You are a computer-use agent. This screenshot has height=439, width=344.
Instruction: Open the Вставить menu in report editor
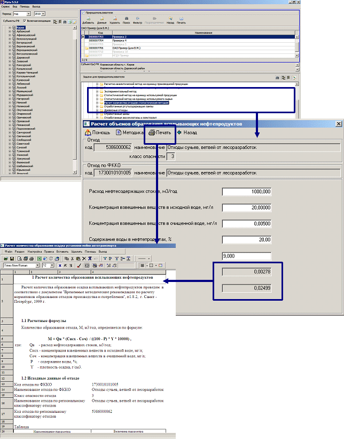[62, 251]
